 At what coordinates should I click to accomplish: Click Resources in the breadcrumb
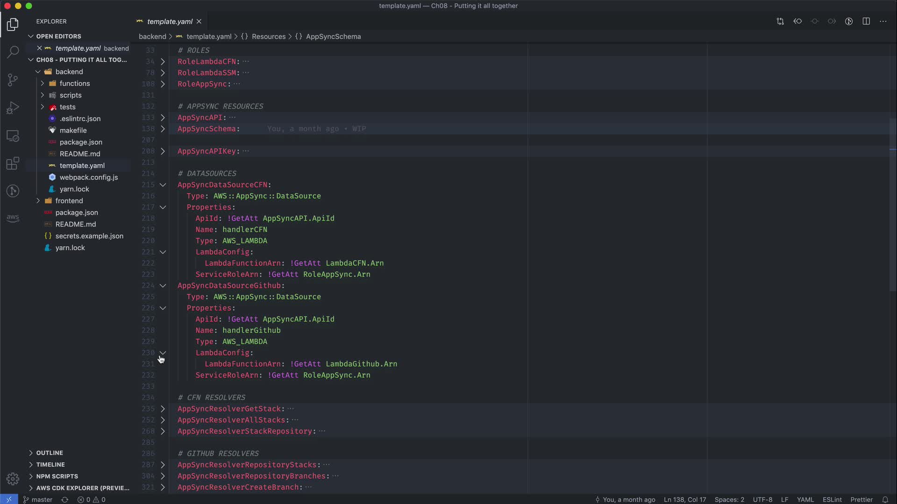click(268, 36)
